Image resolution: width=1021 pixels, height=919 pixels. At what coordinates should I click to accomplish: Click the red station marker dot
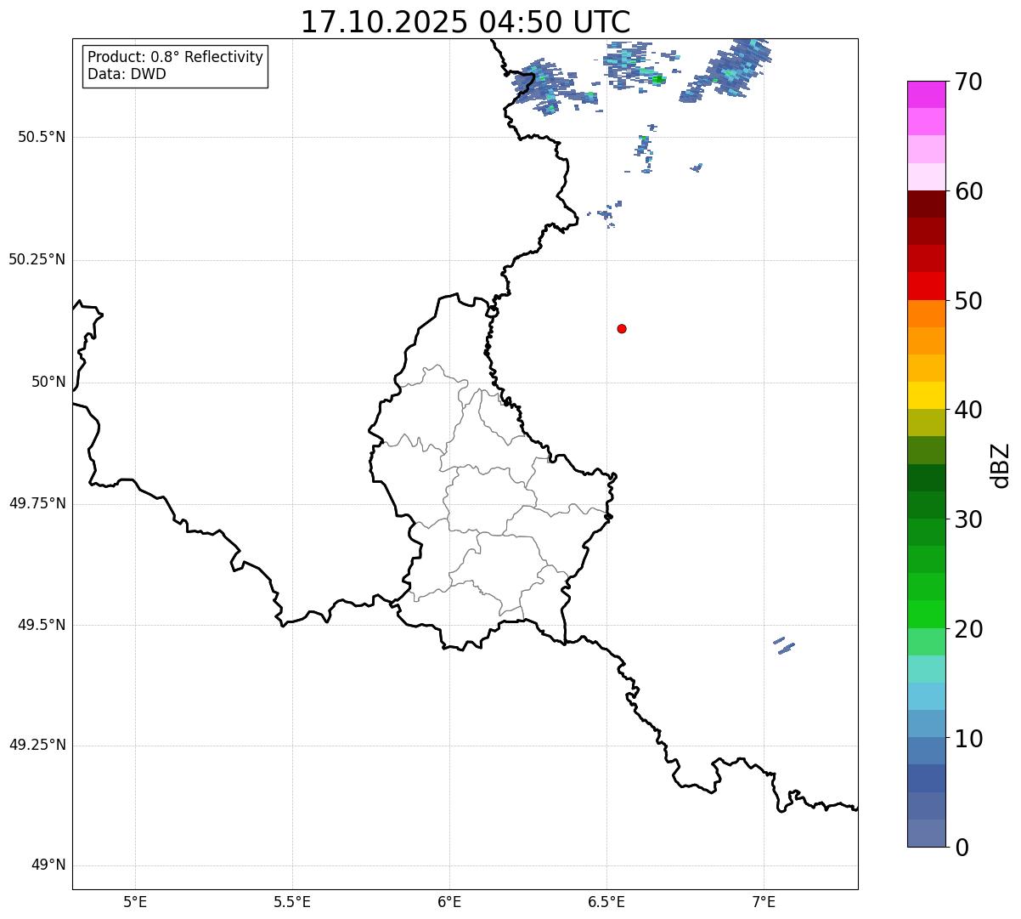click(x=622, y=328)
